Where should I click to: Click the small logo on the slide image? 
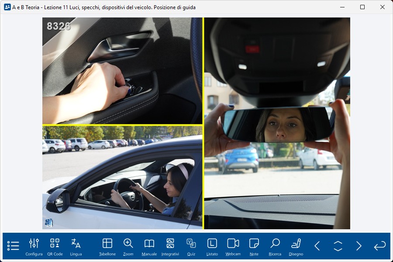coord(48,223)
